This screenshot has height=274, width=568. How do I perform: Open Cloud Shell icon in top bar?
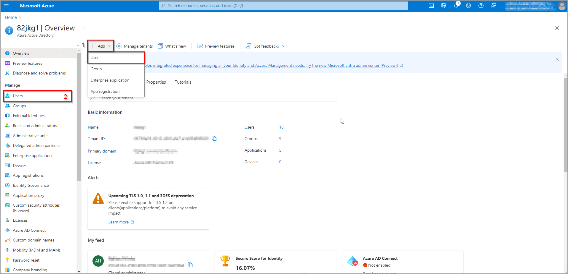(x=431, y=6)
